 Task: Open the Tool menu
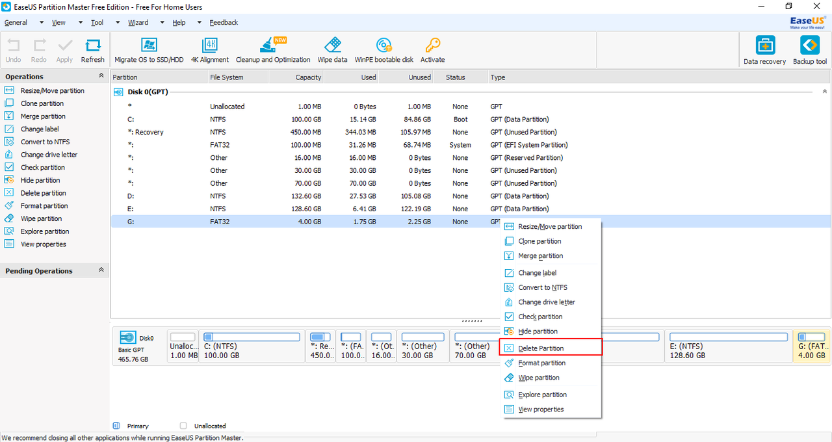97,22
